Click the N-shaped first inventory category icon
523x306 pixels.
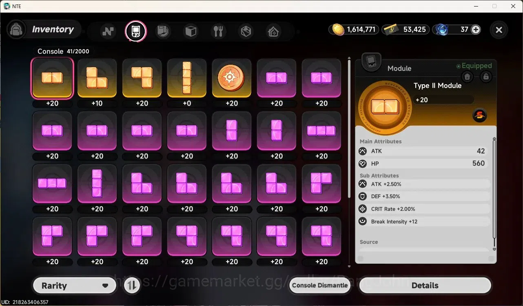pos(108,31)
